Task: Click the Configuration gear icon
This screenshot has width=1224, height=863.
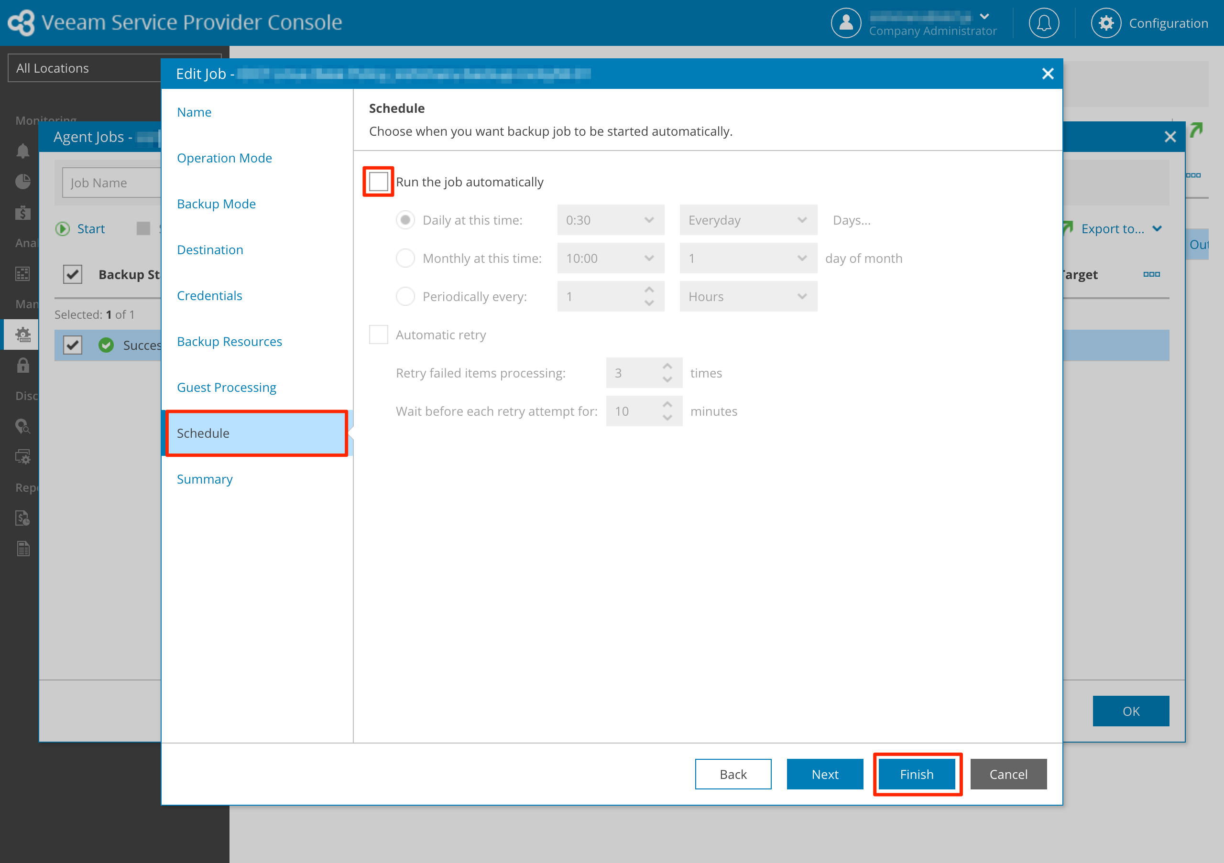Action: pos(1105,23)
